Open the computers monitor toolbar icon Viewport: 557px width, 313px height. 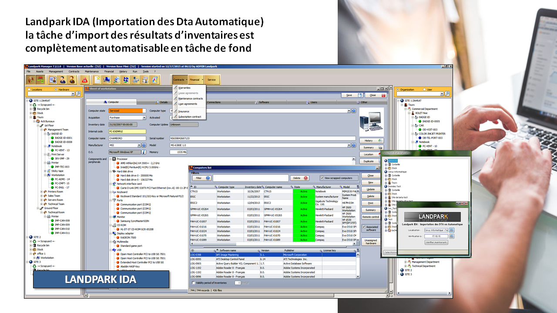pyautogui.click(x=107, y=80)
